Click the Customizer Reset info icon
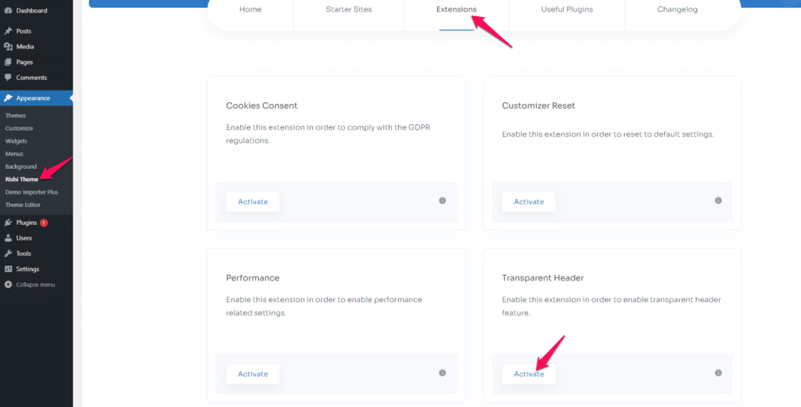Image resolution: width=801 pixels, height=407 pixels. [718, 201]
